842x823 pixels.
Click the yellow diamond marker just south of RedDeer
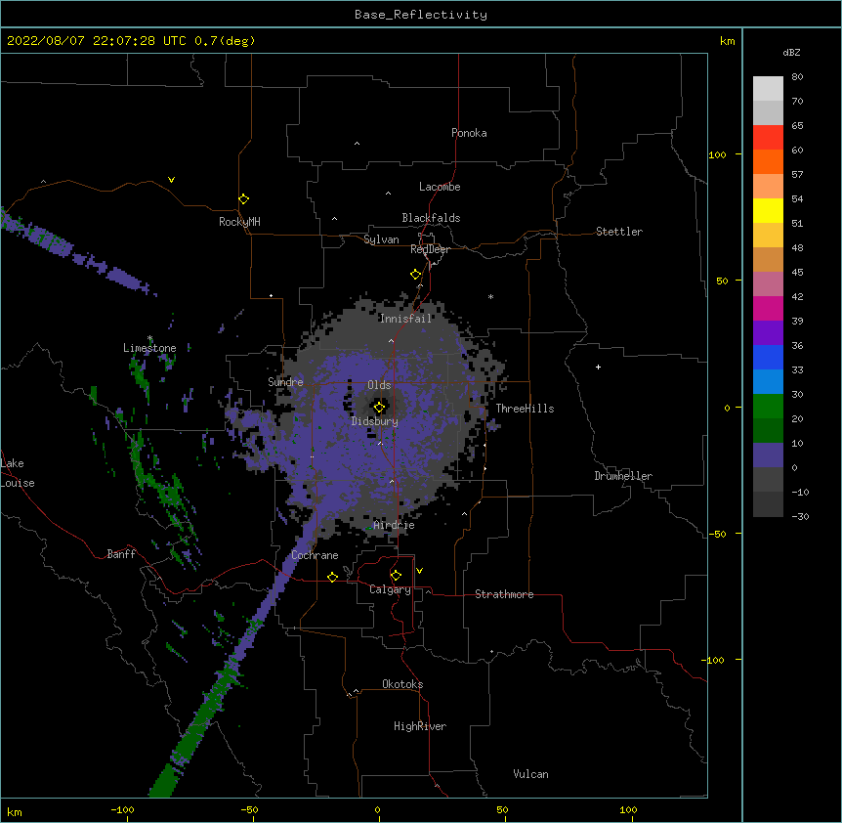point(416,275)
